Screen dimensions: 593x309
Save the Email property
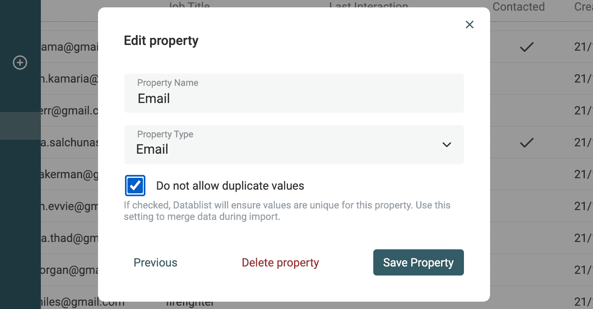(x=418, y=262)
